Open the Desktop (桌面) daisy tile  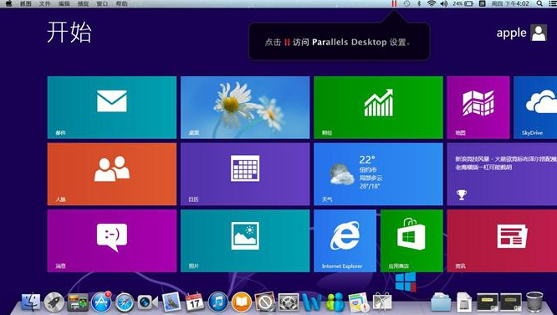(245, 107)
